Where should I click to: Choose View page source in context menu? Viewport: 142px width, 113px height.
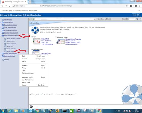34,77
